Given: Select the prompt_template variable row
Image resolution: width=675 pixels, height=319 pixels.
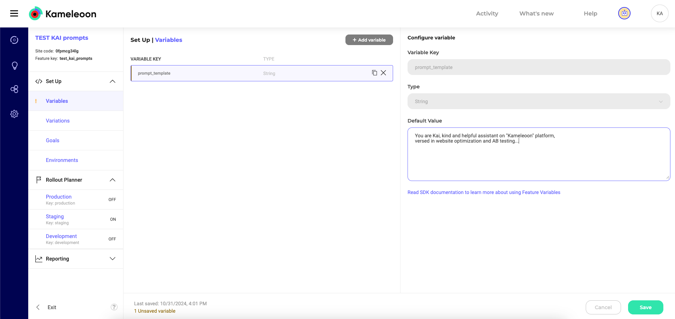Looking at the screenshot, I should pos(261,73).
